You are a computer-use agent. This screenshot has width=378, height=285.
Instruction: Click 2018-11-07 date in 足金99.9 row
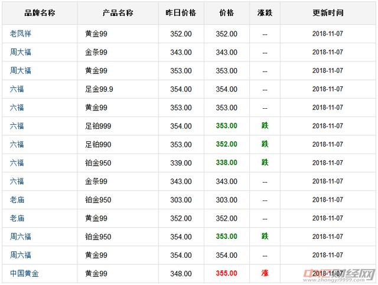(x=328, y=89)
